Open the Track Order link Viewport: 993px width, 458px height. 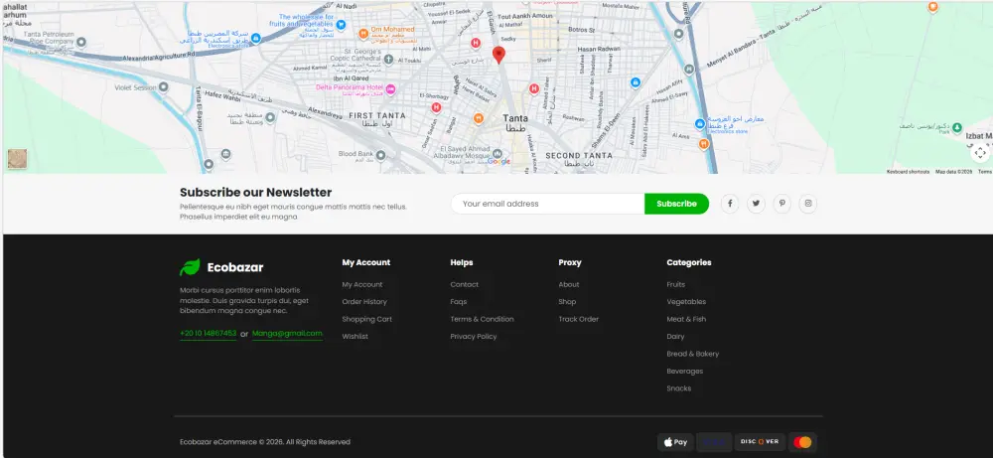click(578, 319)
